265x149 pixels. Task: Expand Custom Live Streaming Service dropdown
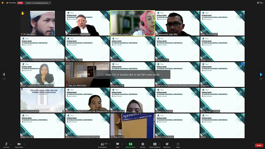38,3
